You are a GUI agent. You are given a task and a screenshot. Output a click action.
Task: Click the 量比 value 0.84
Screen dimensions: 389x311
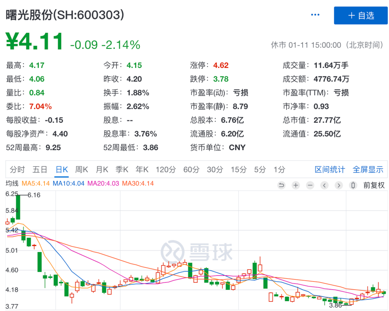tap(37, 93)
